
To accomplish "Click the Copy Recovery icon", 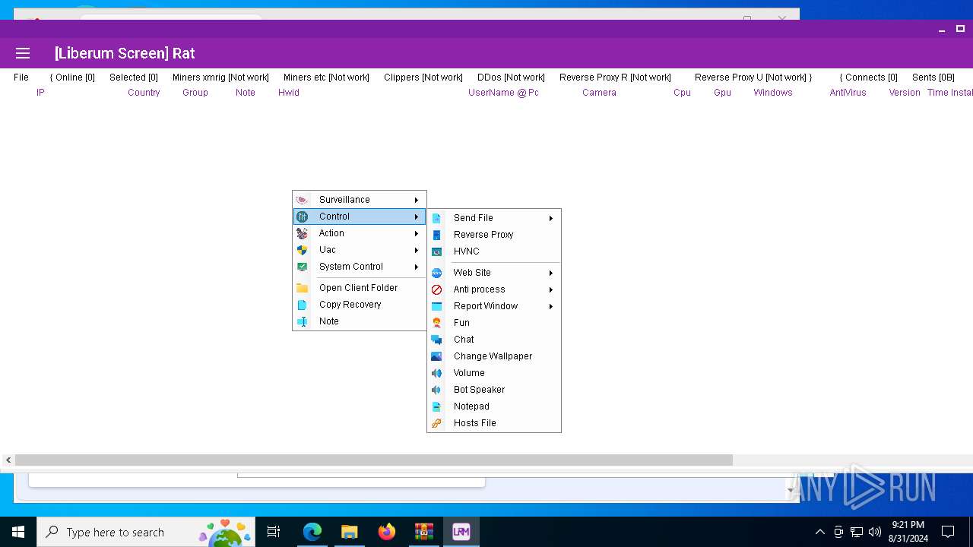I will point(302,305).
